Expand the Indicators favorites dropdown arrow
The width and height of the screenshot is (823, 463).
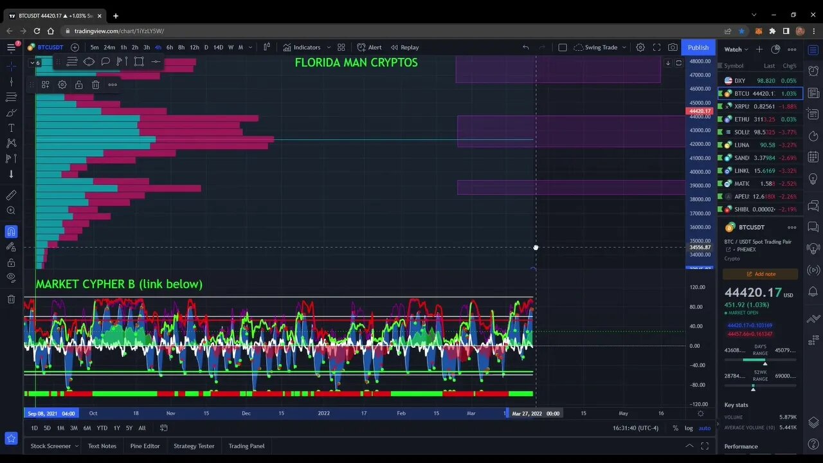pos(329,47)
